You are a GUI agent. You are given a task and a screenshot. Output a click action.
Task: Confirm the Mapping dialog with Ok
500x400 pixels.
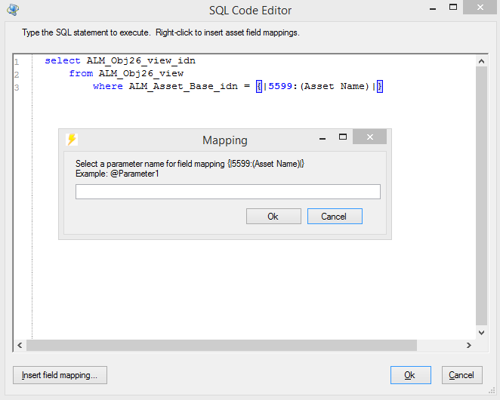273,217
